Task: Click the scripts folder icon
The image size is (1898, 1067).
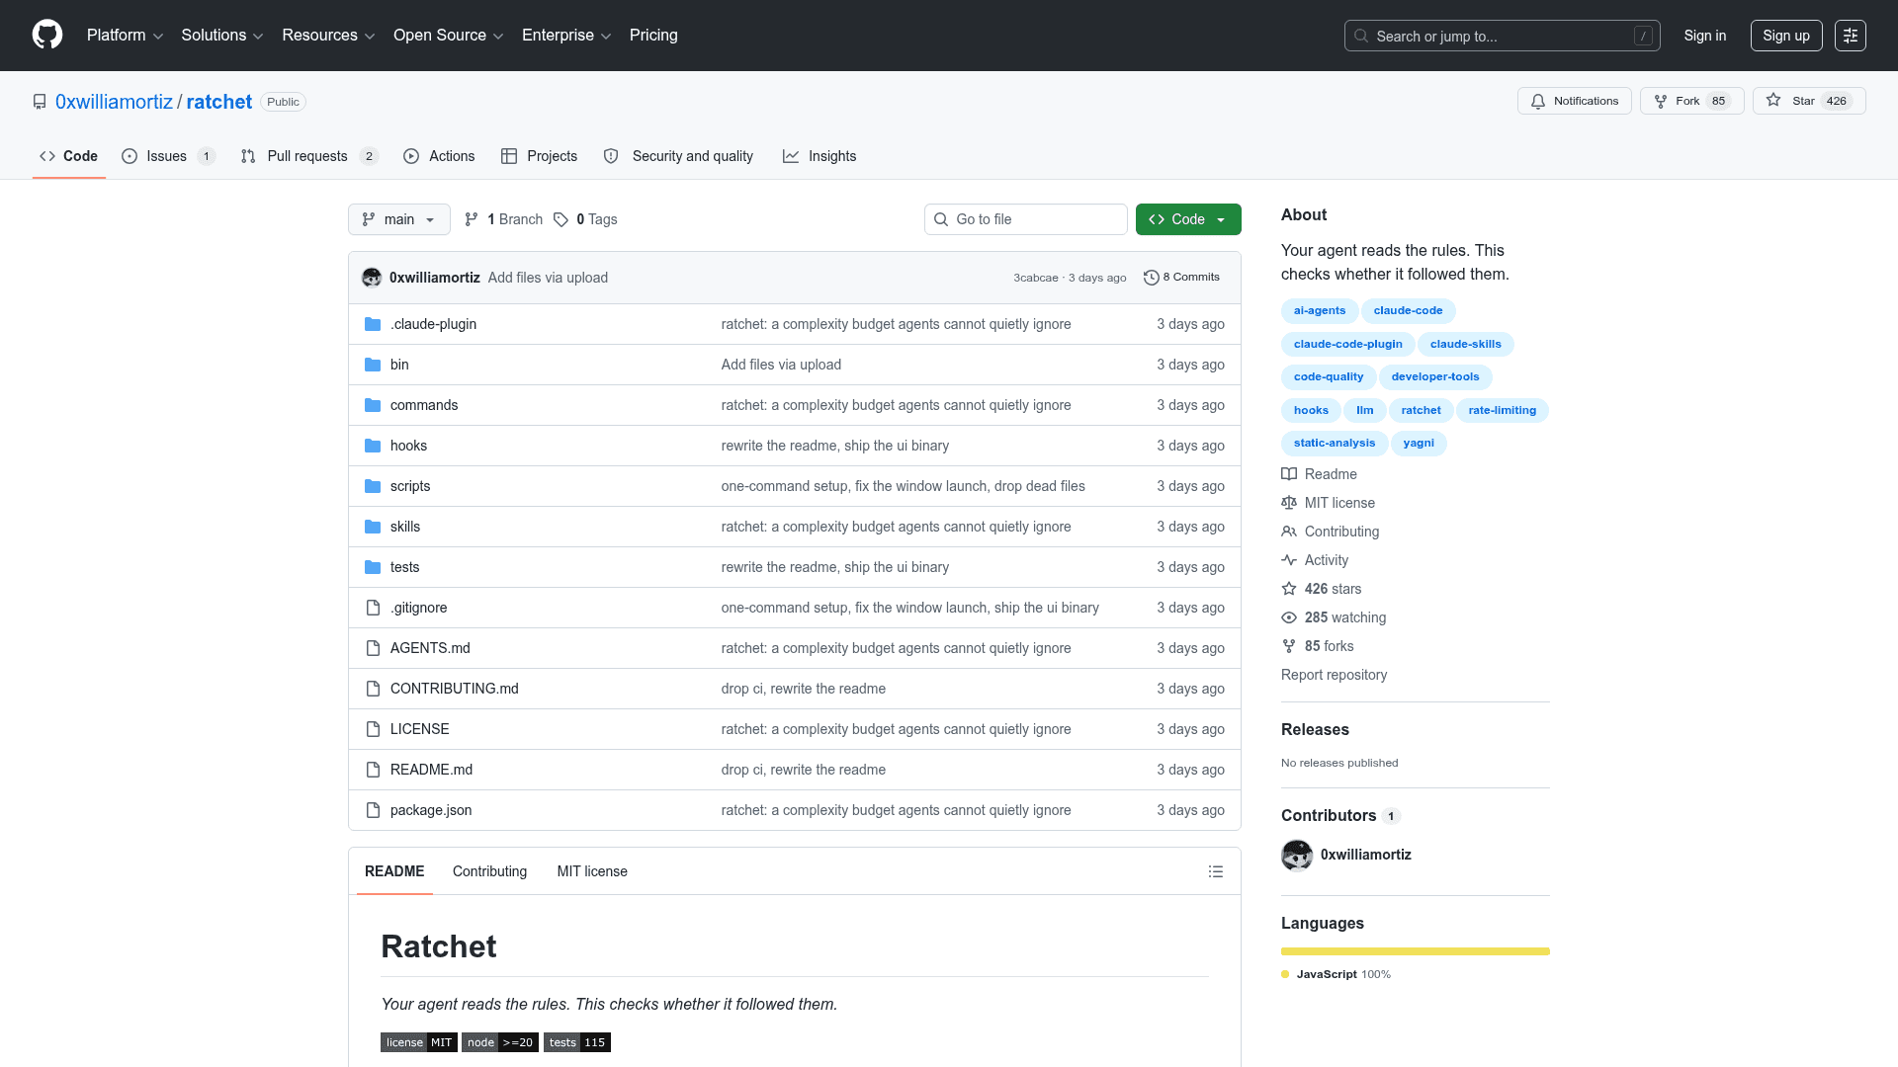Action: click(373, 486)
